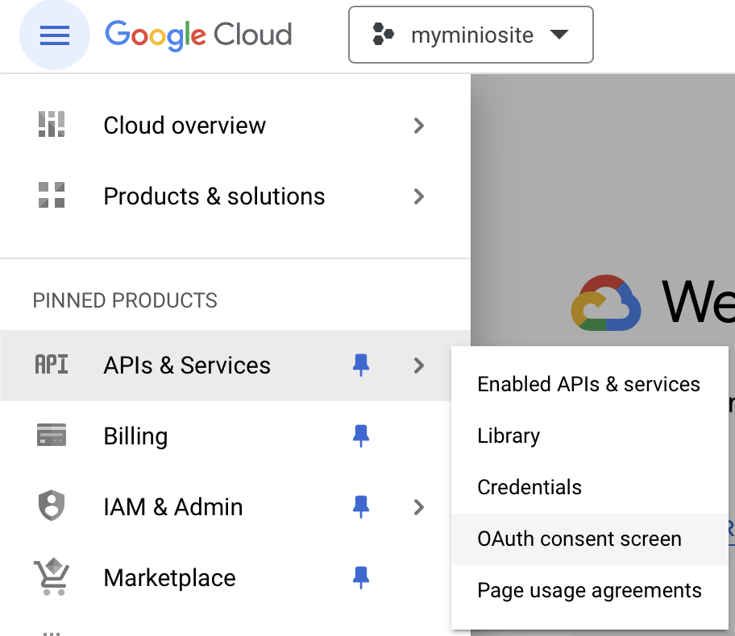Click the Cloud overview dashboard icon
This screenshot has height=636, width=735.
point(52,125)
